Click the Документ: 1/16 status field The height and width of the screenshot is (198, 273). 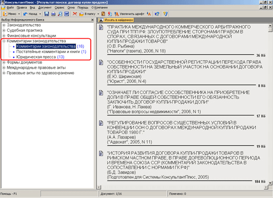(x=133, y=194)
